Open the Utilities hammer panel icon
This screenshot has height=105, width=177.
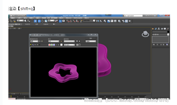click(168, 29)
